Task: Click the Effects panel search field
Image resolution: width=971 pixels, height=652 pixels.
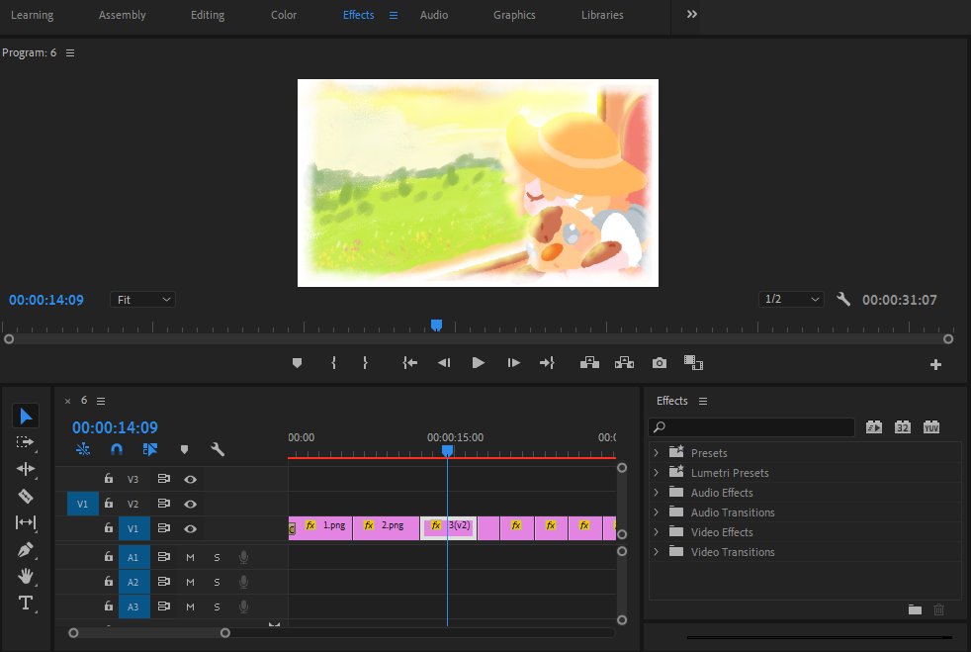Action: tap(751, 427)
